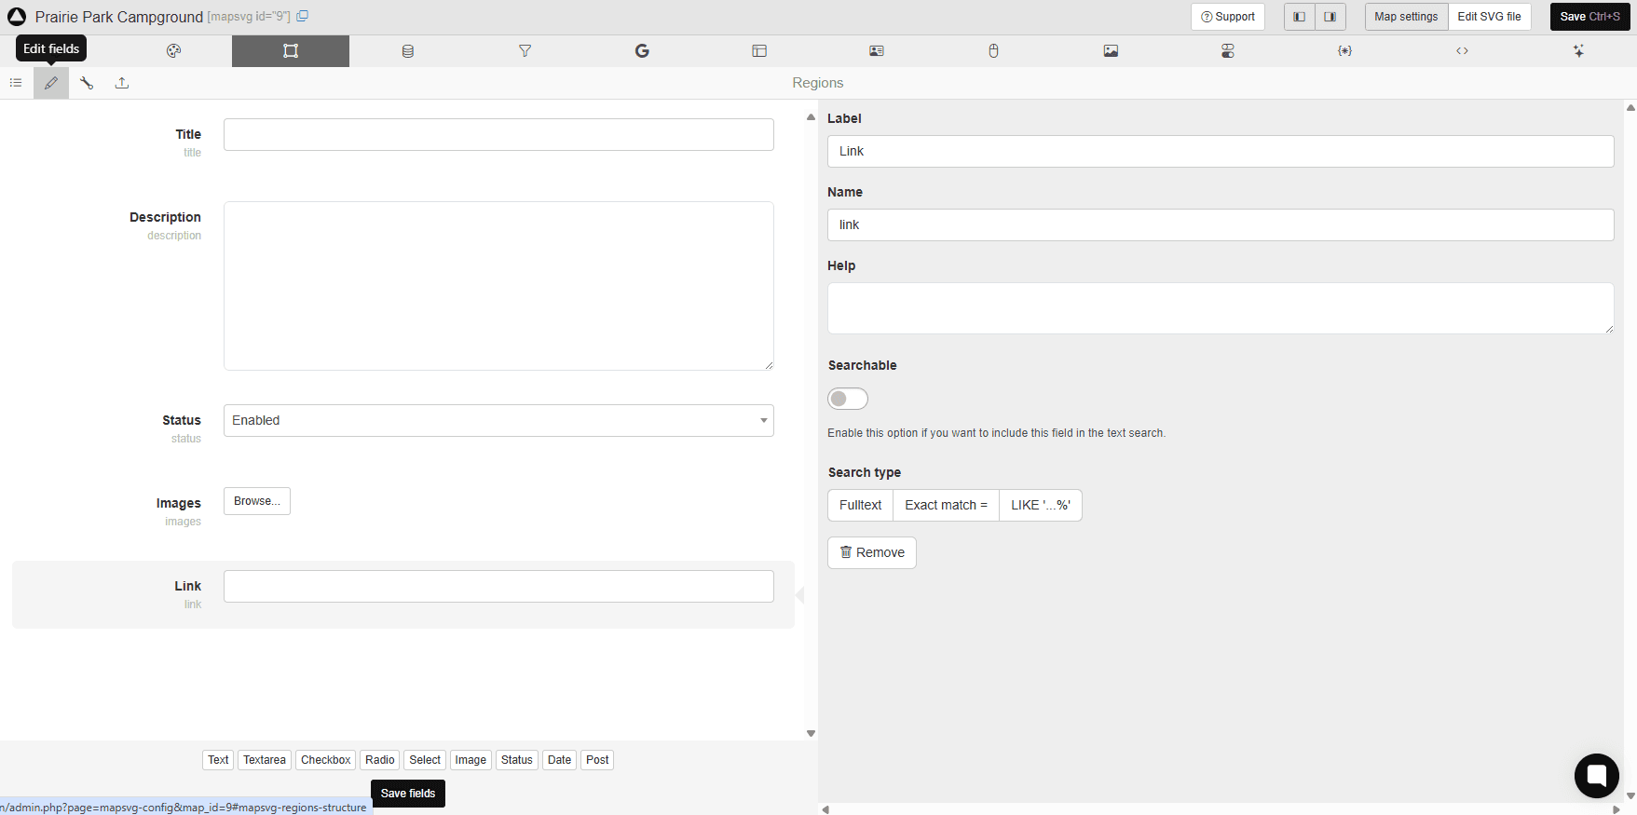This screenshot has height=815, width=1637.
Task: Open the Colors palette tab icon
Action: coord(173,51)
